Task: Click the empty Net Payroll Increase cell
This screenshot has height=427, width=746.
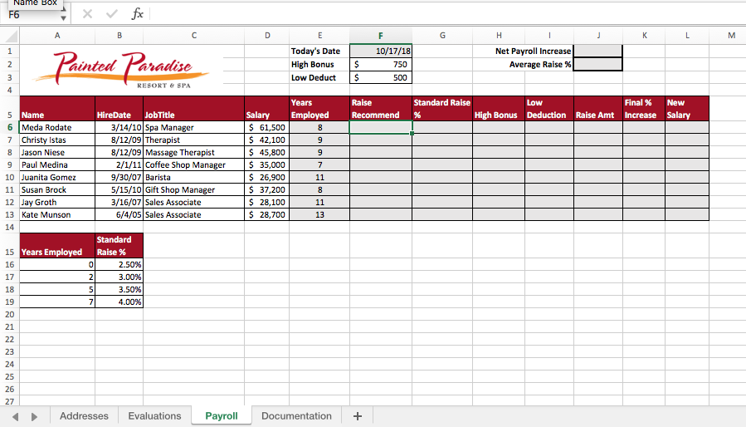Action: pyautogui.click(x=598, y=51)
